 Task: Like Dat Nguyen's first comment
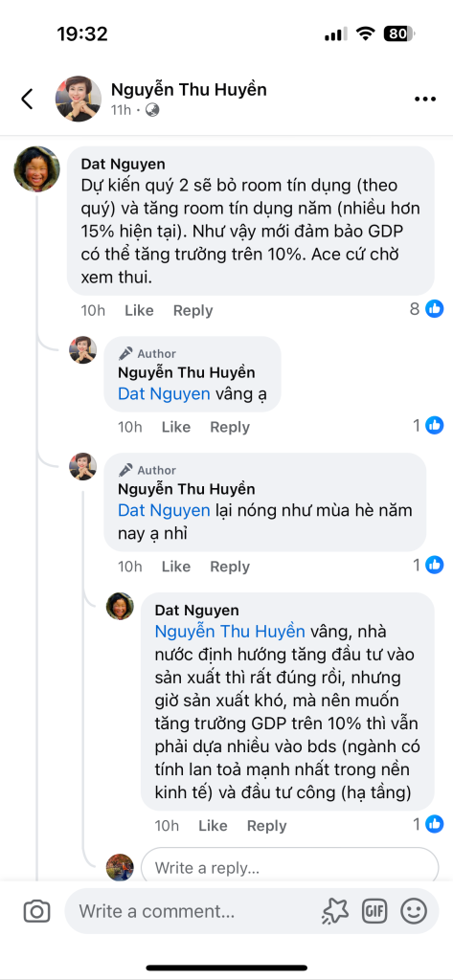139,311
